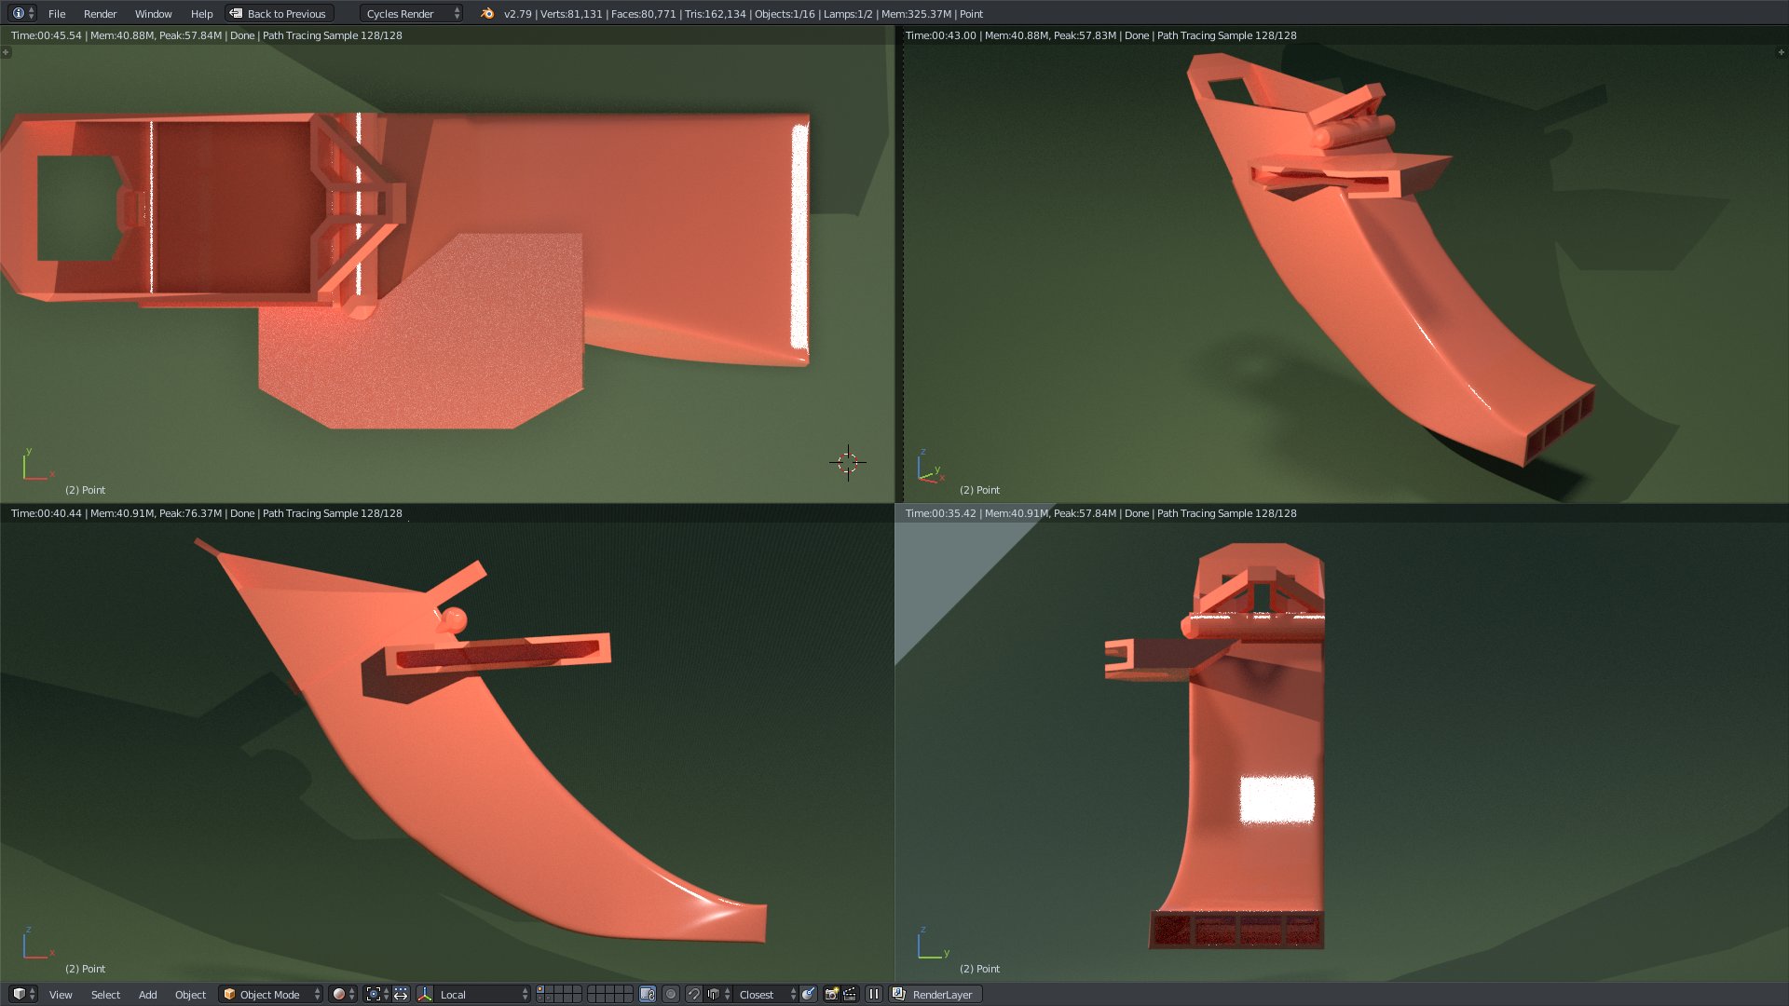This screenshot has width=1789, height=1006.
Task: Open the snap element type selector
Action: coord(718,995)
